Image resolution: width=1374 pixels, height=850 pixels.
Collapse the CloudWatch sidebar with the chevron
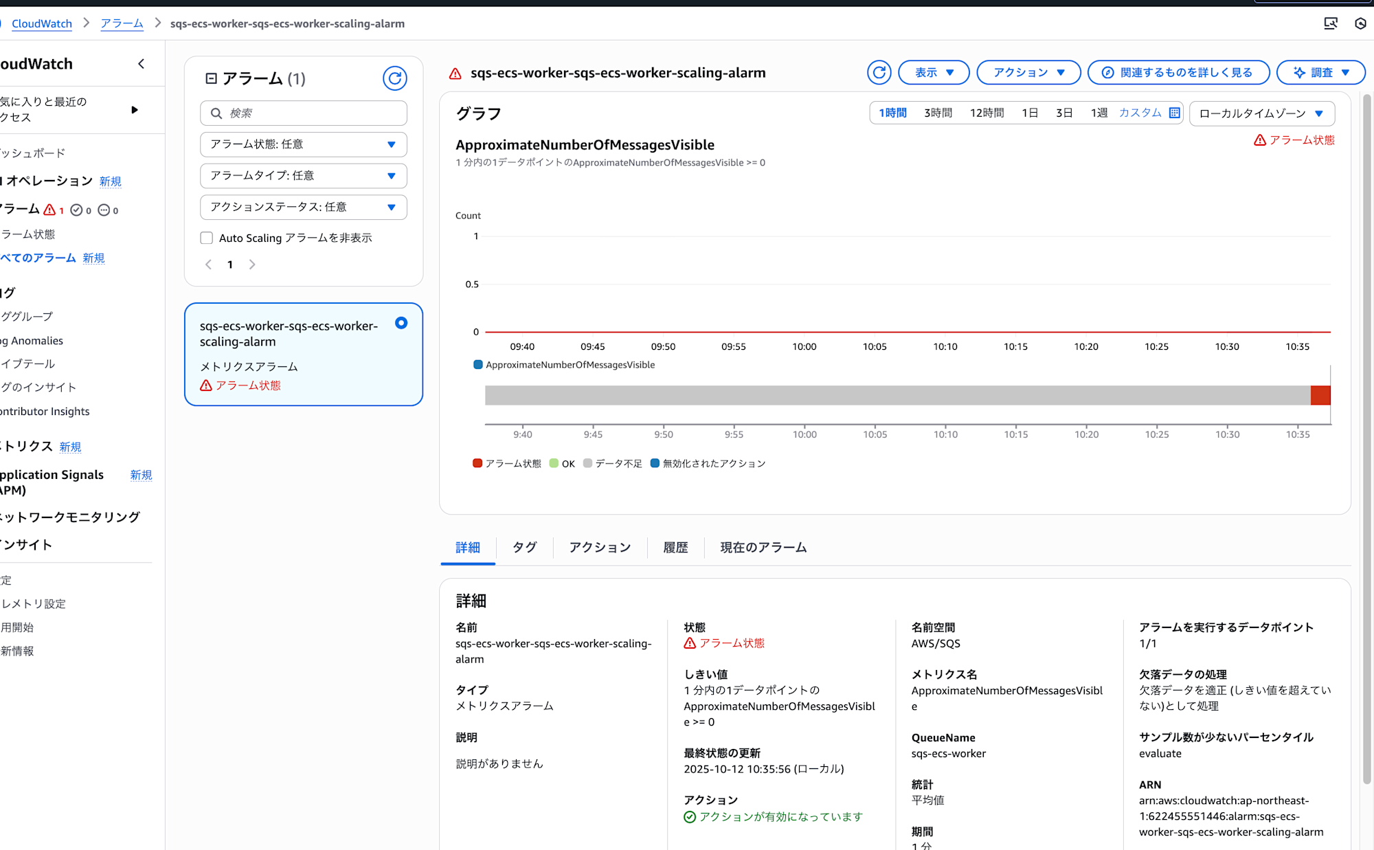(x=142, y=64)
